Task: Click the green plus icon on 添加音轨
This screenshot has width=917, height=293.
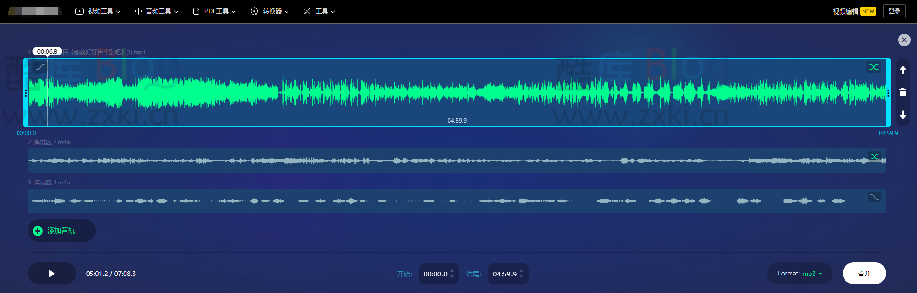Action: tap(37, 231)
